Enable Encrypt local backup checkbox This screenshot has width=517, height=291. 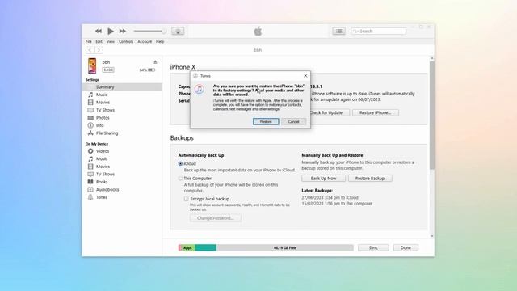[x=187, y=199]
